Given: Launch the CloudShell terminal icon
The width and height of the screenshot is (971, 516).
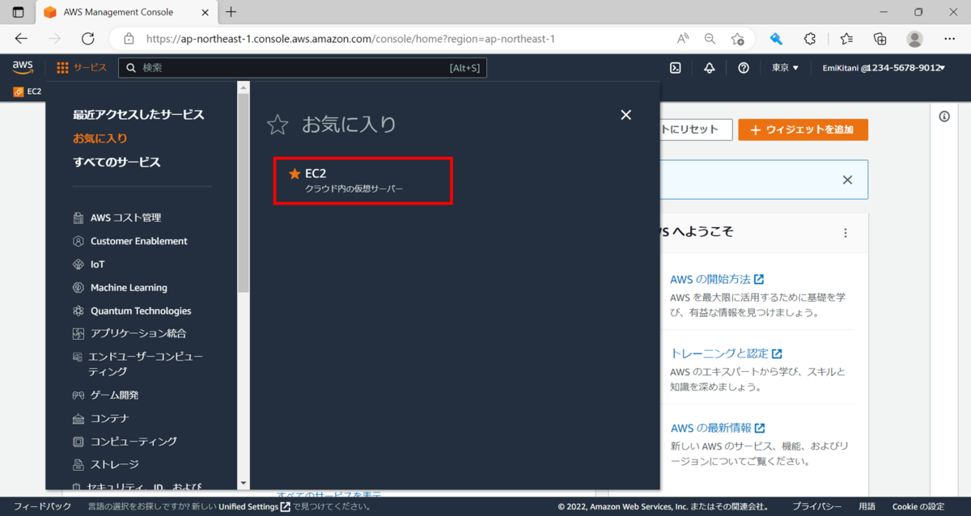Looking at the screenshot, I should point(675,68).
